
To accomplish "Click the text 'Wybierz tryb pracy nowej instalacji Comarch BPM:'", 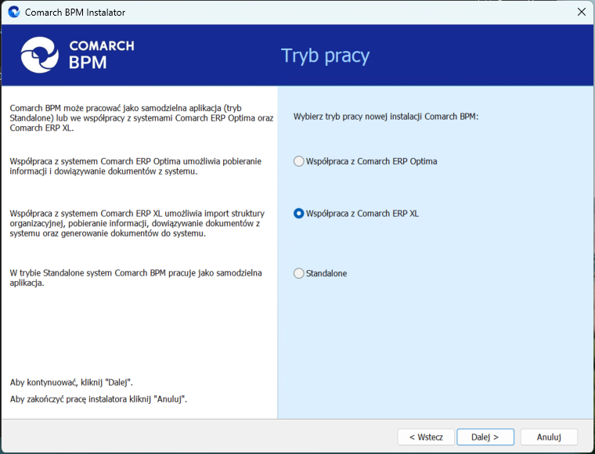I will [x=386, y=117].
